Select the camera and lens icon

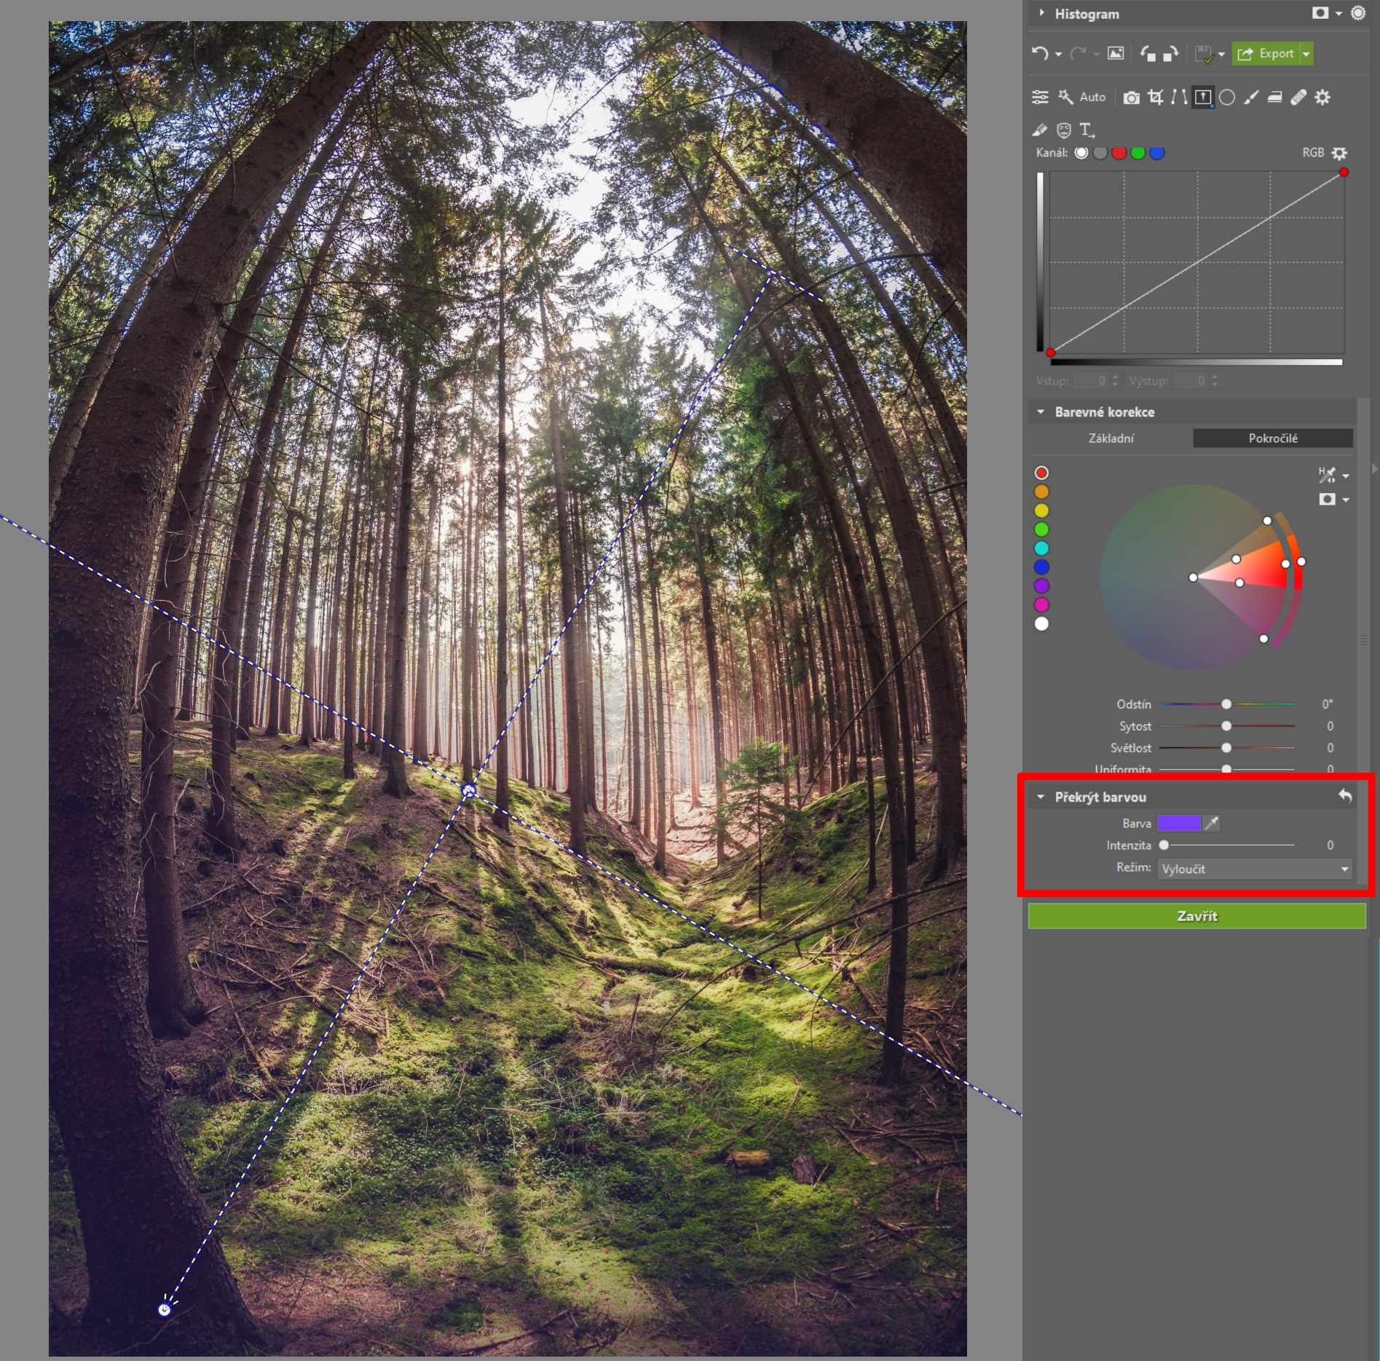click(x=1131, y=98)
